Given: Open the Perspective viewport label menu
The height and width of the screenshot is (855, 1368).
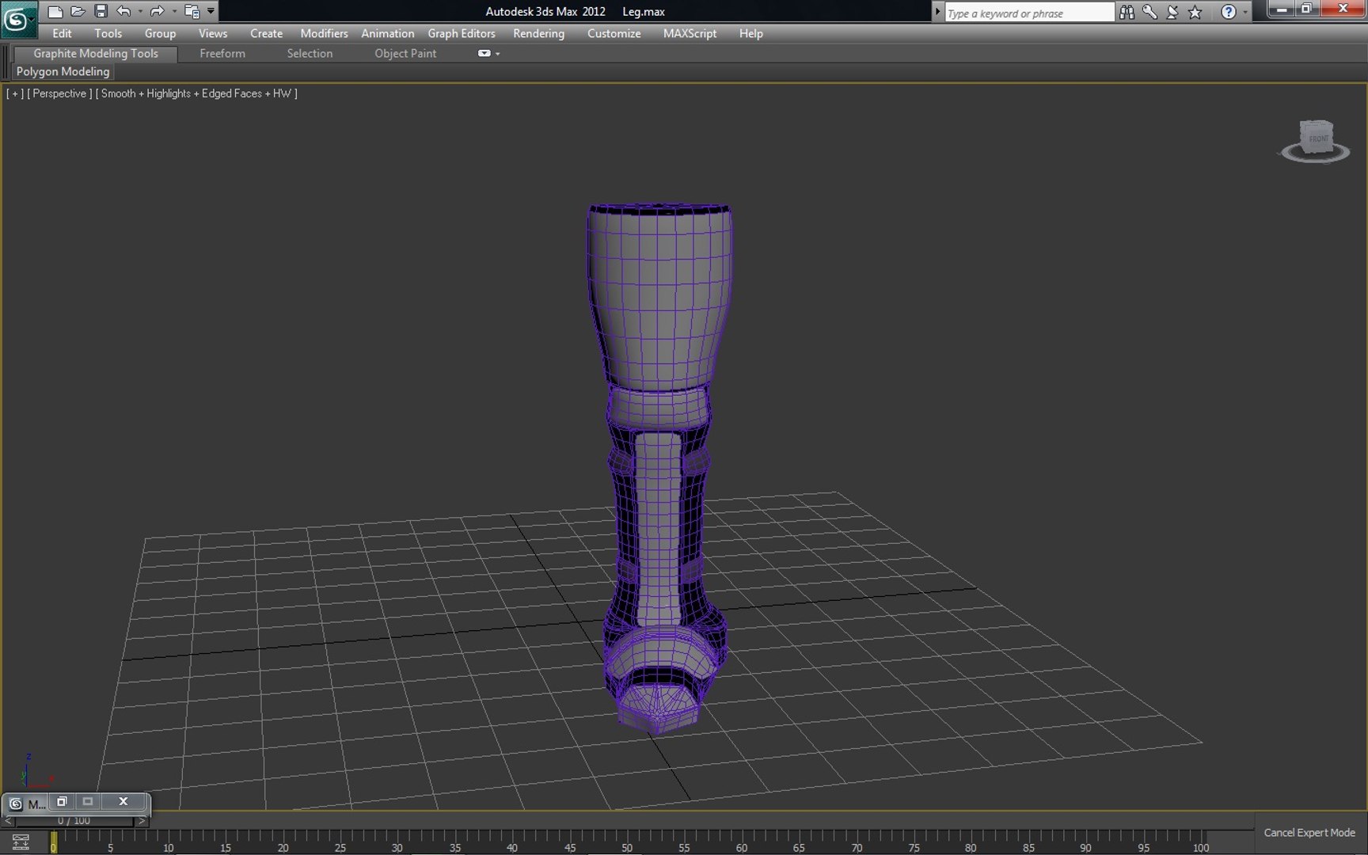Looking at the screenshot, I should (x=59, y=93).
